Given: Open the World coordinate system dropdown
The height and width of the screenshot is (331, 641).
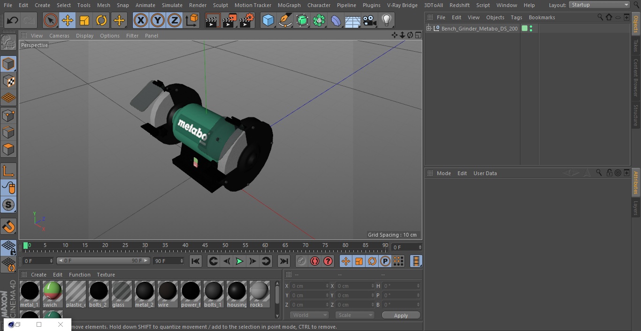Looking at the screenshot, I should [x=309, y=315].
